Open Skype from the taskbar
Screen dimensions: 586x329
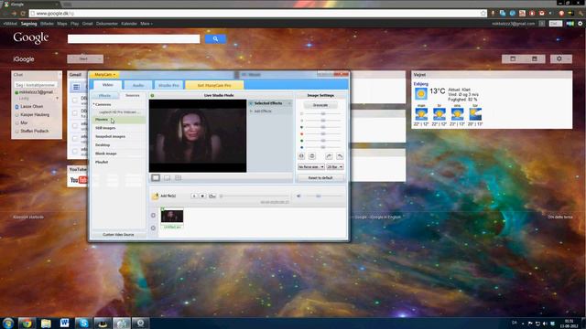click(83, 323)
